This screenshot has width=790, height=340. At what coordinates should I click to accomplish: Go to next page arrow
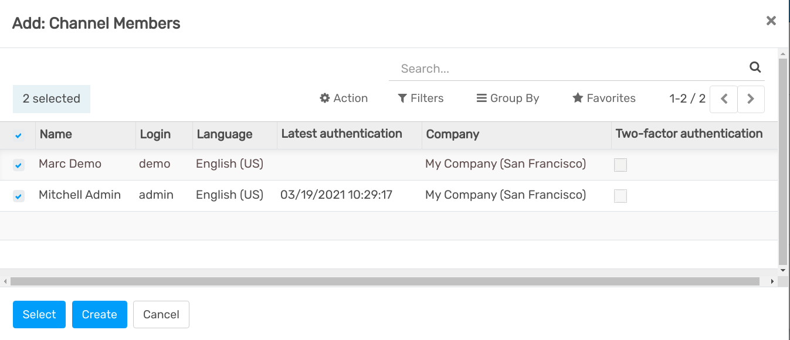750,99
